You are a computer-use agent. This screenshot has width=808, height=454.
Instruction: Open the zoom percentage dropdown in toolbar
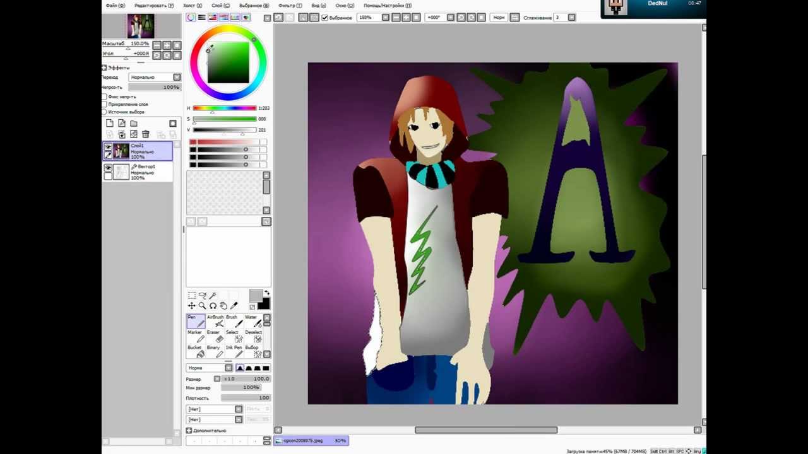point(385,18)
